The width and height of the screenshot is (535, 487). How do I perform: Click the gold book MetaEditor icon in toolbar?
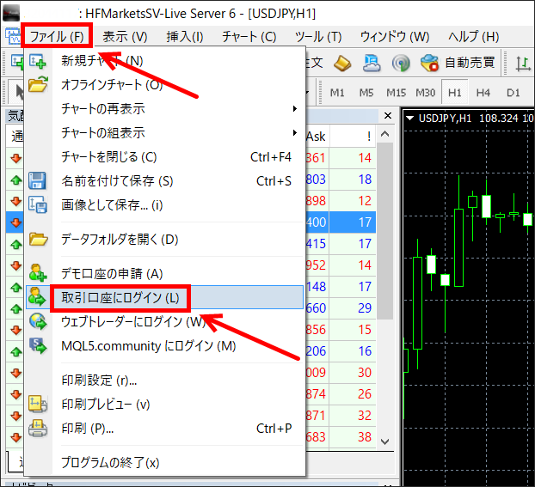[x=342, y=63]
